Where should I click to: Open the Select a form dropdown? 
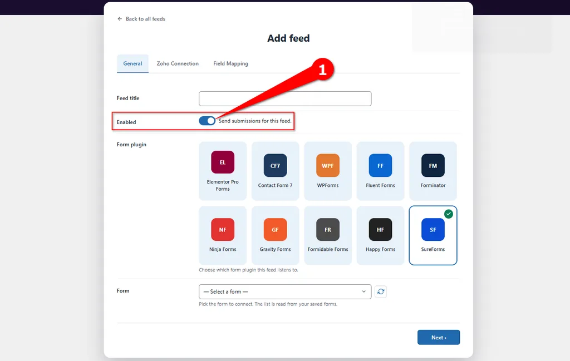(x=285, y=291)
